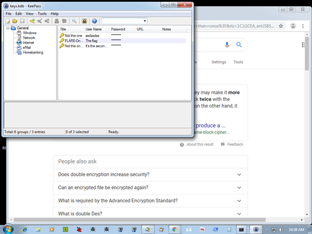Click the URL column header
Image resolution: width=312 pixels, height=234 pixels.
pos(147,29)
